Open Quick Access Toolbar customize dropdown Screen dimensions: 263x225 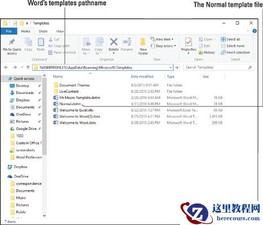point(27,23)
